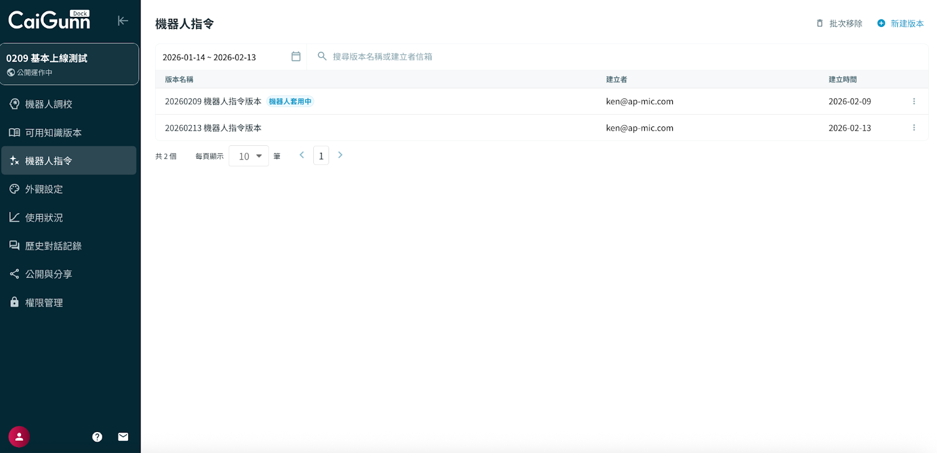Go to the next page arrow
937x453 pixels.
340,155
